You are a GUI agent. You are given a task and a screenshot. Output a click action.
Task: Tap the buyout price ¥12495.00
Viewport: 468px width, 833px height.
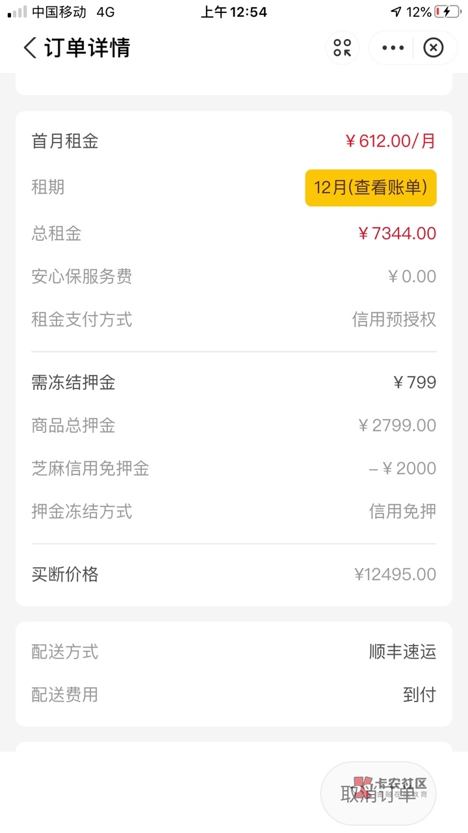(395, 574)
